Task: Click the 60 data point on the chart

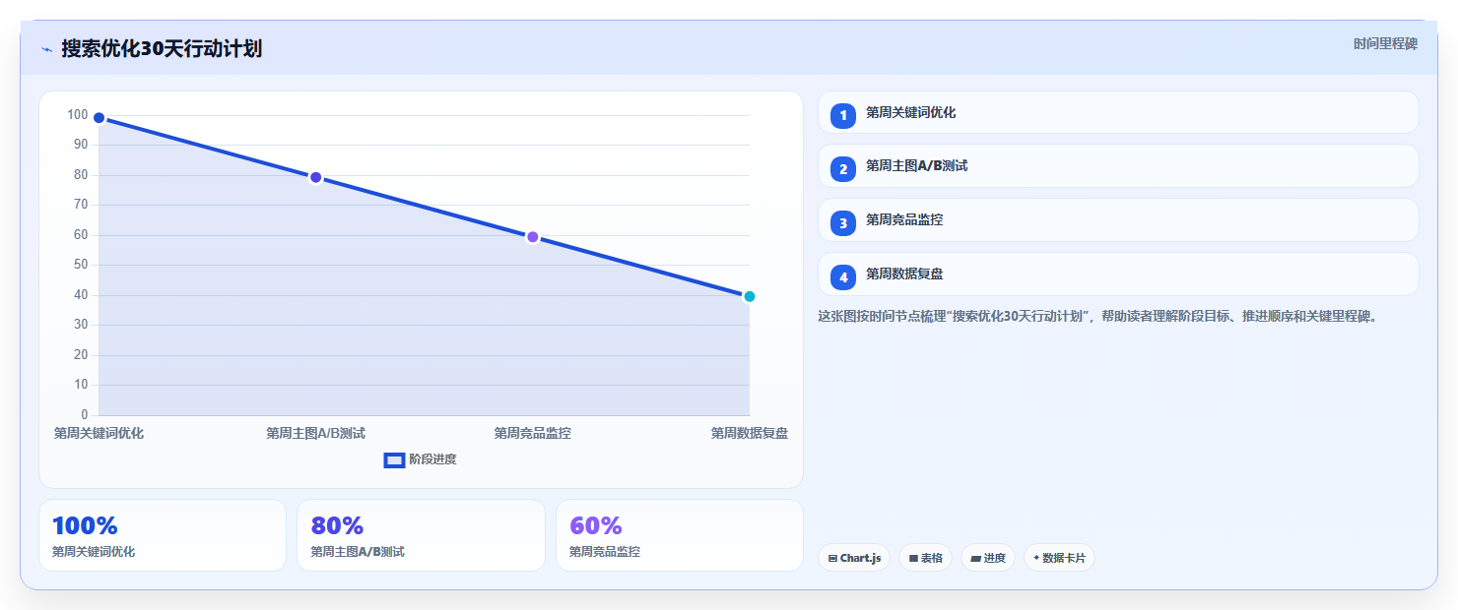Action: (x=532, y=237)
